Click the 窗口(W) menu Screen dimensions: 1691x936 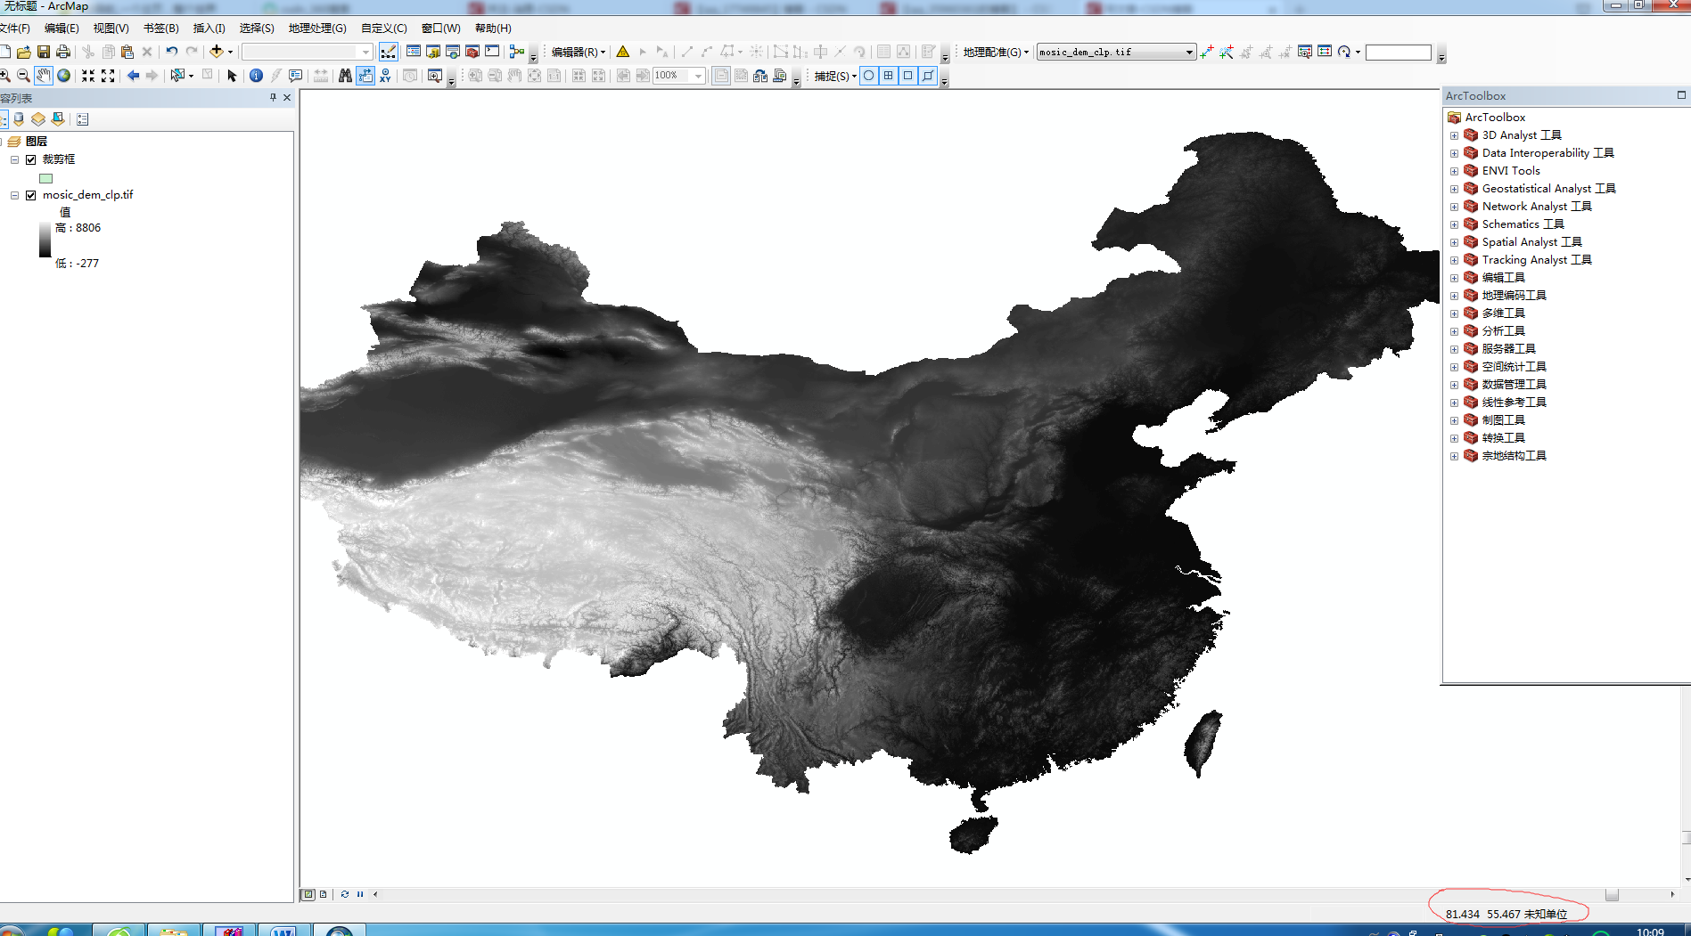click(x=440, y=28)
